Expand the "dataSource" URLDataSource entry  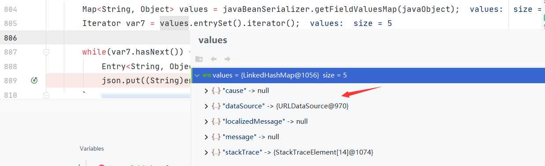[x=206, y=106]
